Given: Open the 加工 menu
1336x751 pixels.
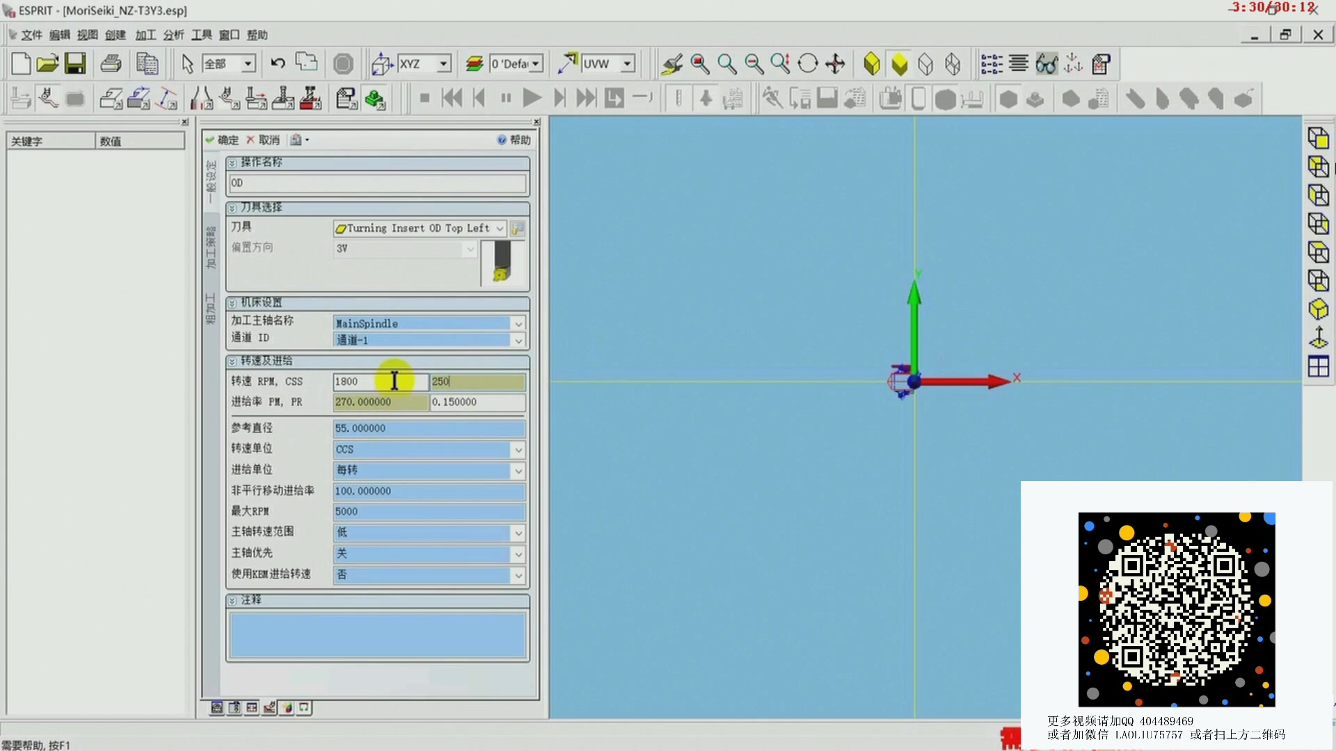Looking at the screenshot, I should 145,35.
